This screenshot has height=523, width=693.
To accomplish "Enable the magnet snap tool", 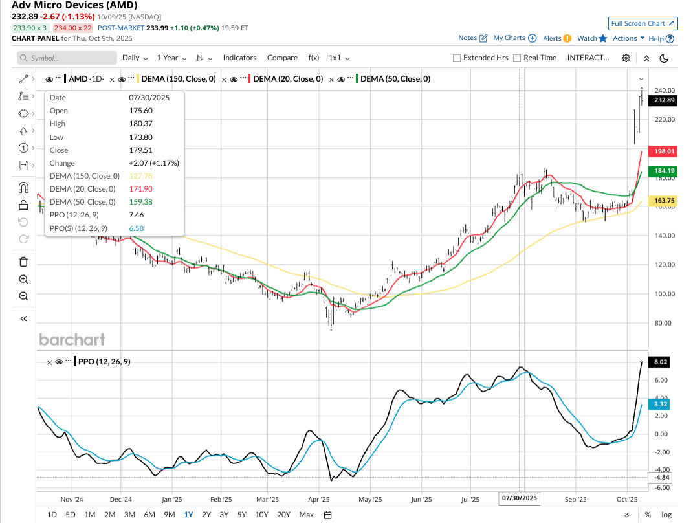I will pos(23,188).
